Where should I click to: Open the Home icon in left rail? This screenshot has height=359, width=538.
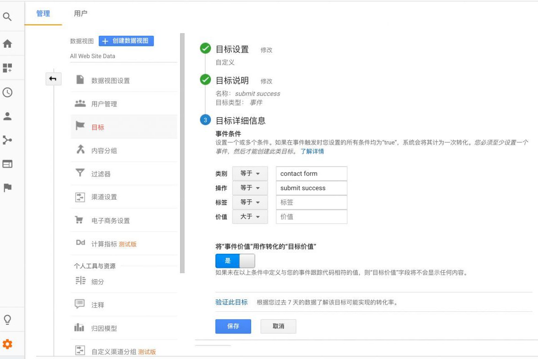[7, 44]
